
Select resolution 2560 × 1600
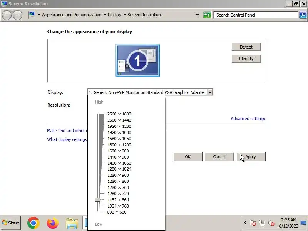click(119, 114)
